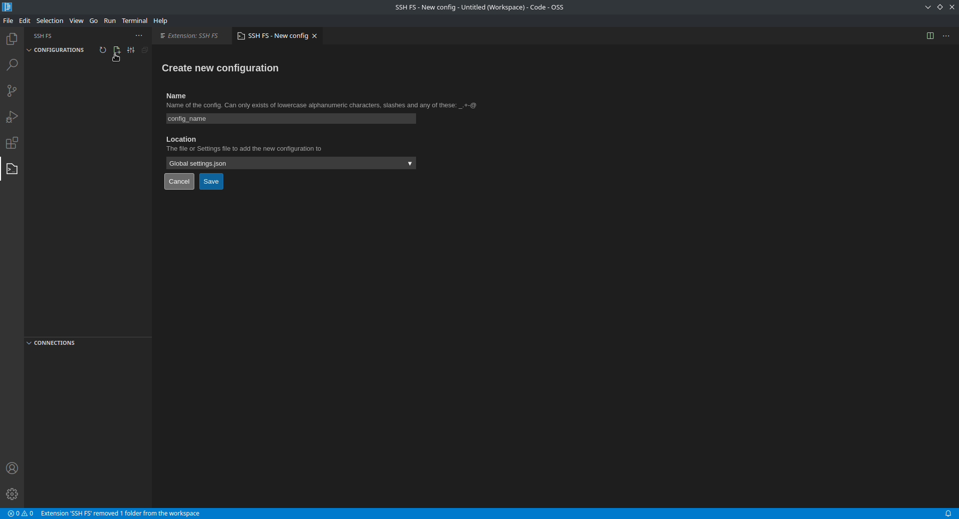The width and height of the screenshot is (959, 519).
Task: Click the Create new configuration heading
Action: click(x=220, y=68)
